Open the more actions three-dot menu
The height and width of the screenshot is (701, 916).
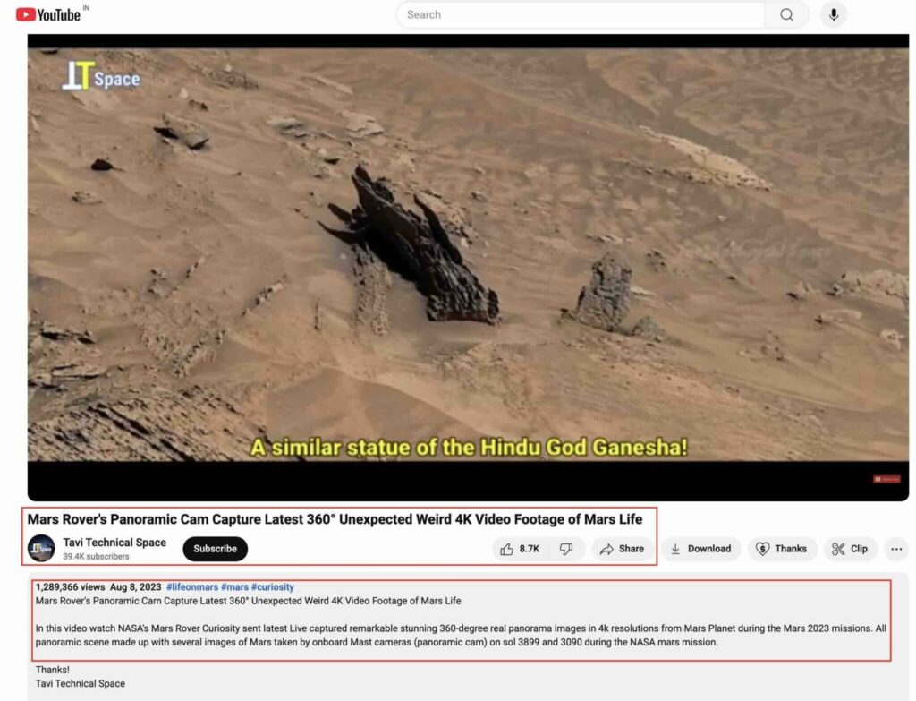tap(896, 549)
